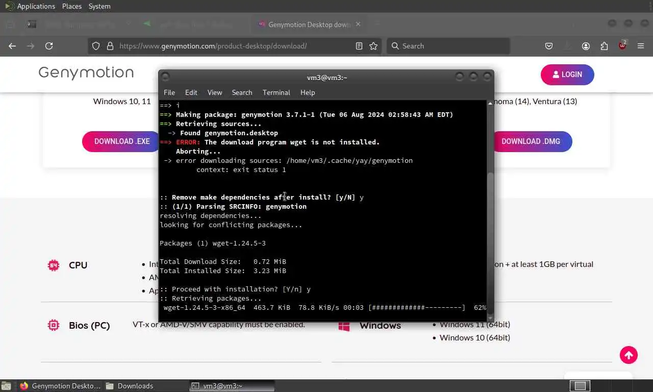Switch to Downloads folder taskbar item
The image size is (653, 392).
[x=146, y=386]
